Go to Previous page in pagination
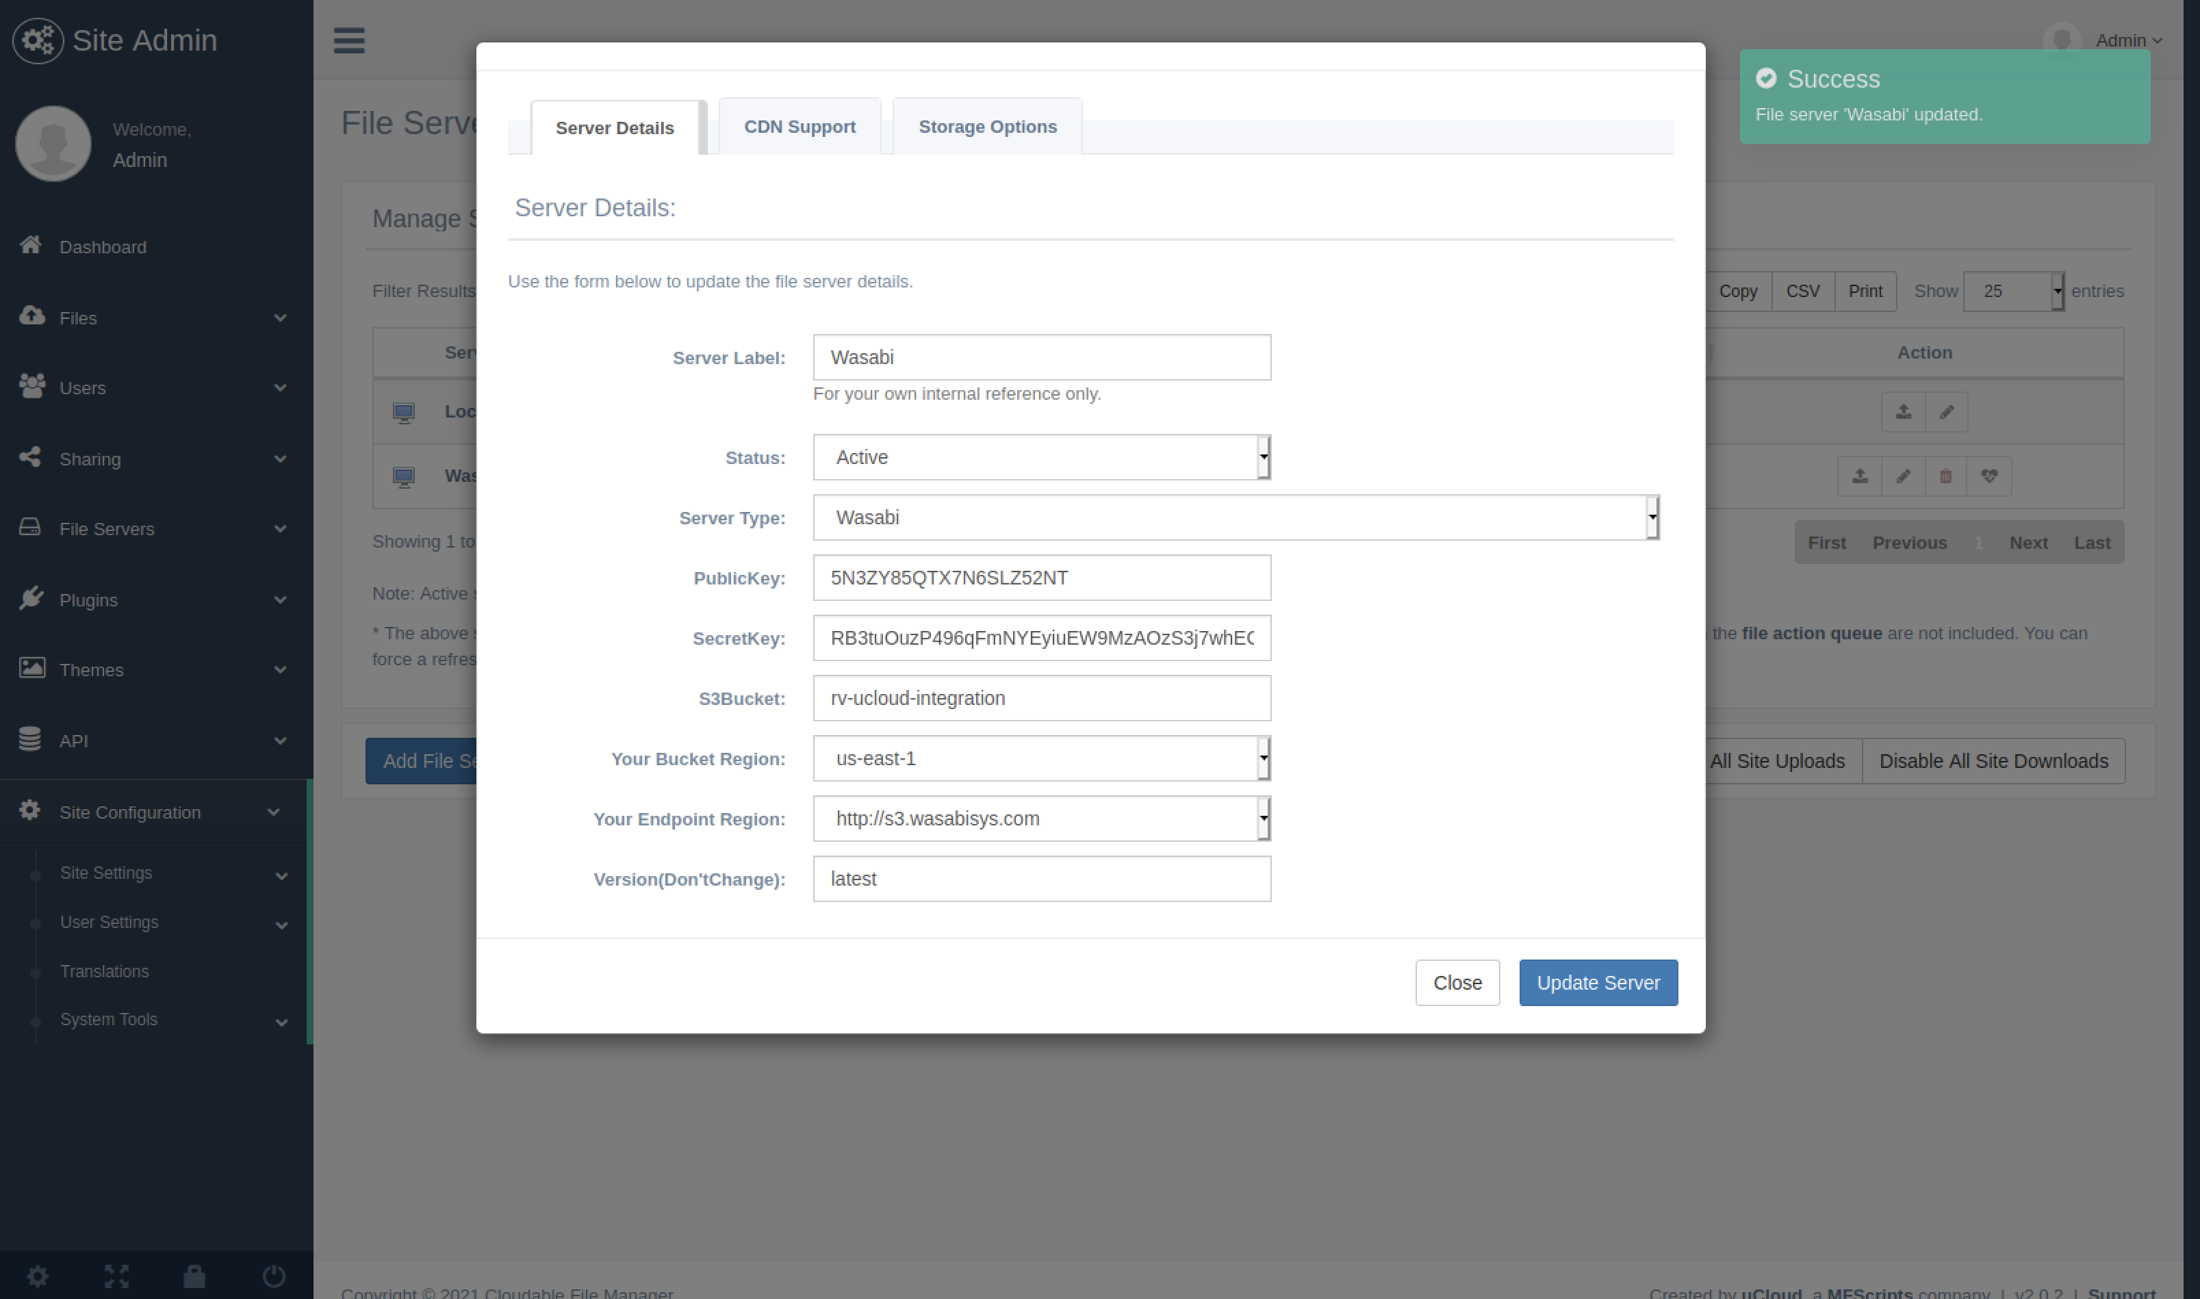This screenshot has height=1299, width=2200. [1909, 543]
